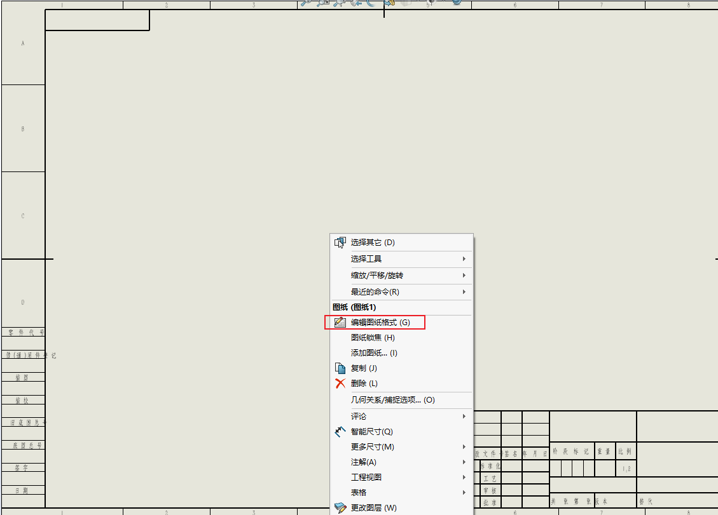Open the 工程视图 drawing views submenu
The width and height of the screenshot is (718, 515).
tap(401, 478)
